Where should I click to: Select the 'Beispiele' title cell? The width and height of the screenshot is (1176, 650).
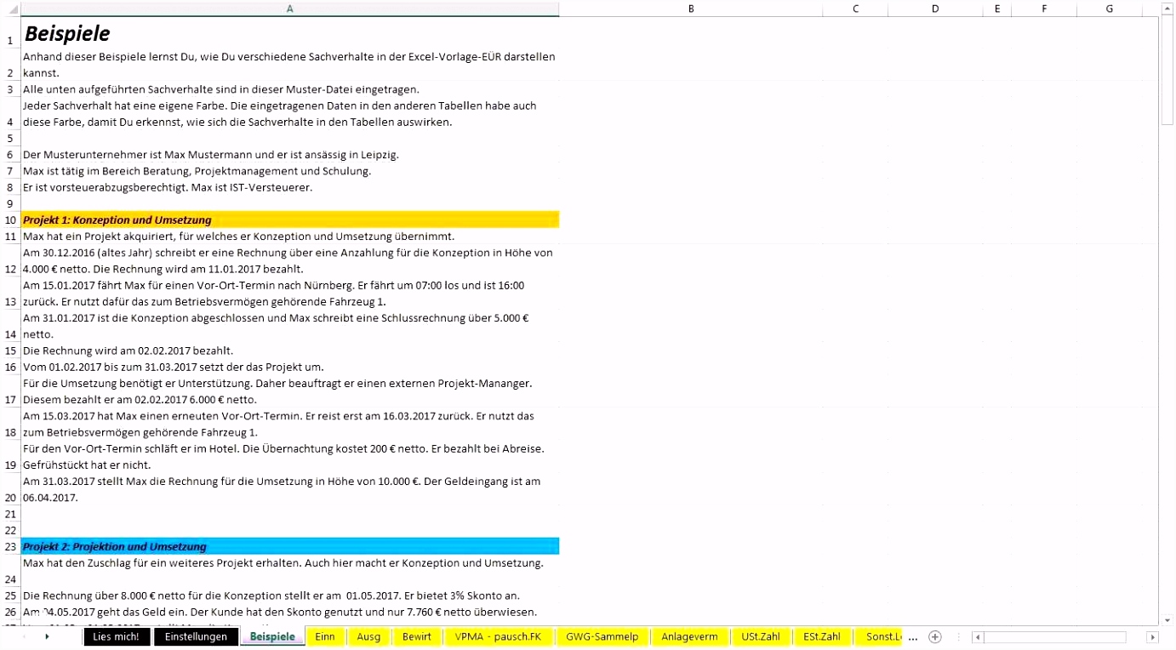[x=290, y=33]
